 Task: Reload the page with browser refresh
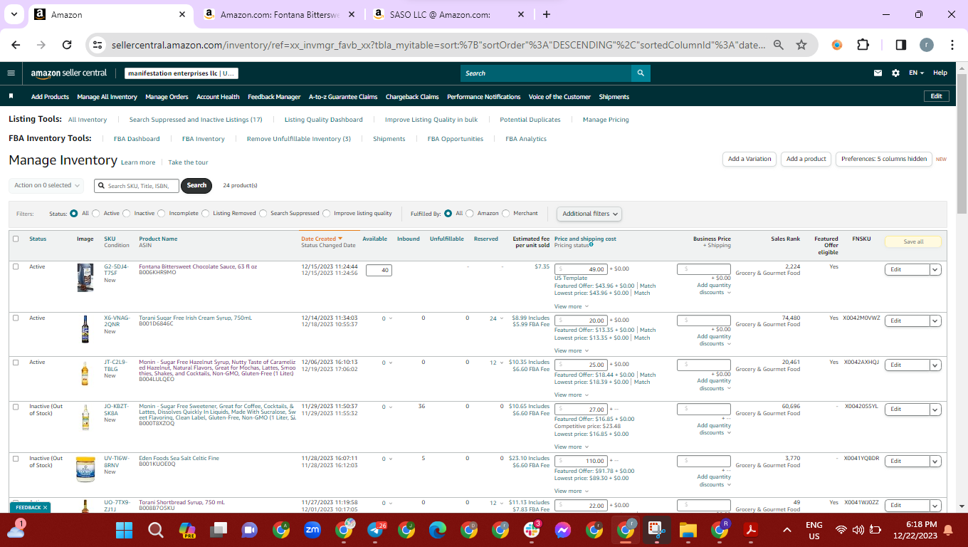pos(67,45)
